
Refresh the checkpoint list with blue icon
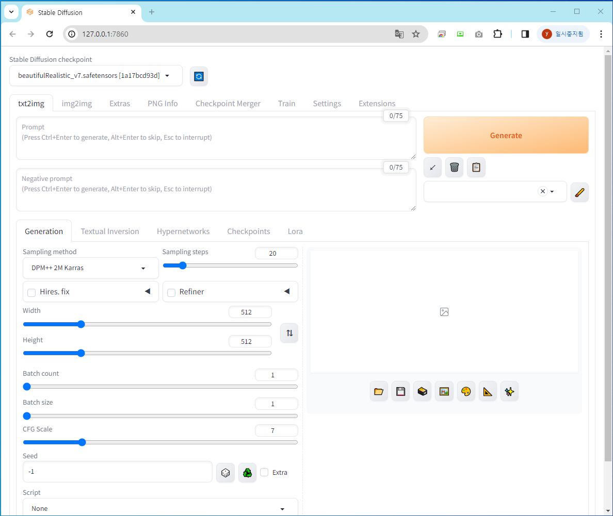(199, 76)
